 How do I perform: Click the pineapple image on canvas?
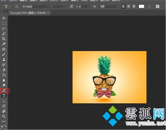point(110,77)
